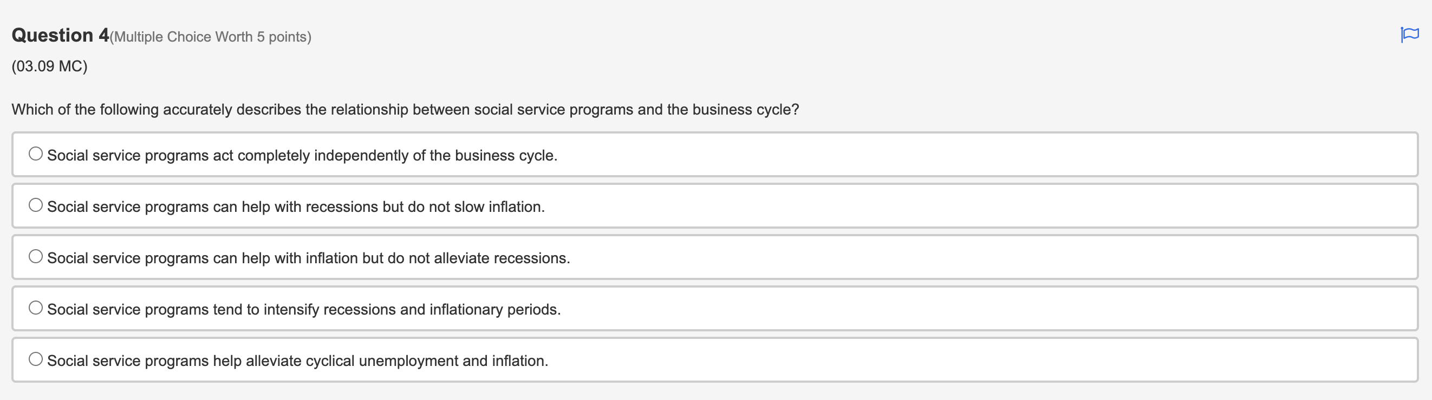
Task: Select 'help alleviate cyclical unemployment and inflation'
Action: click(36, 358)
